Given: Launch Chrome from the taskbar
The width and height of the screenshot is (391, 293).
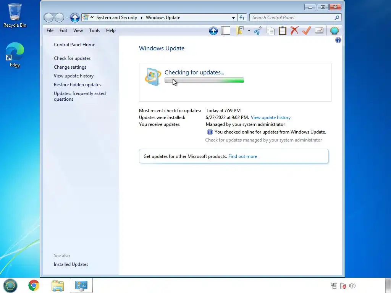Looking at the screenshot, I should [x=34, y=285].
